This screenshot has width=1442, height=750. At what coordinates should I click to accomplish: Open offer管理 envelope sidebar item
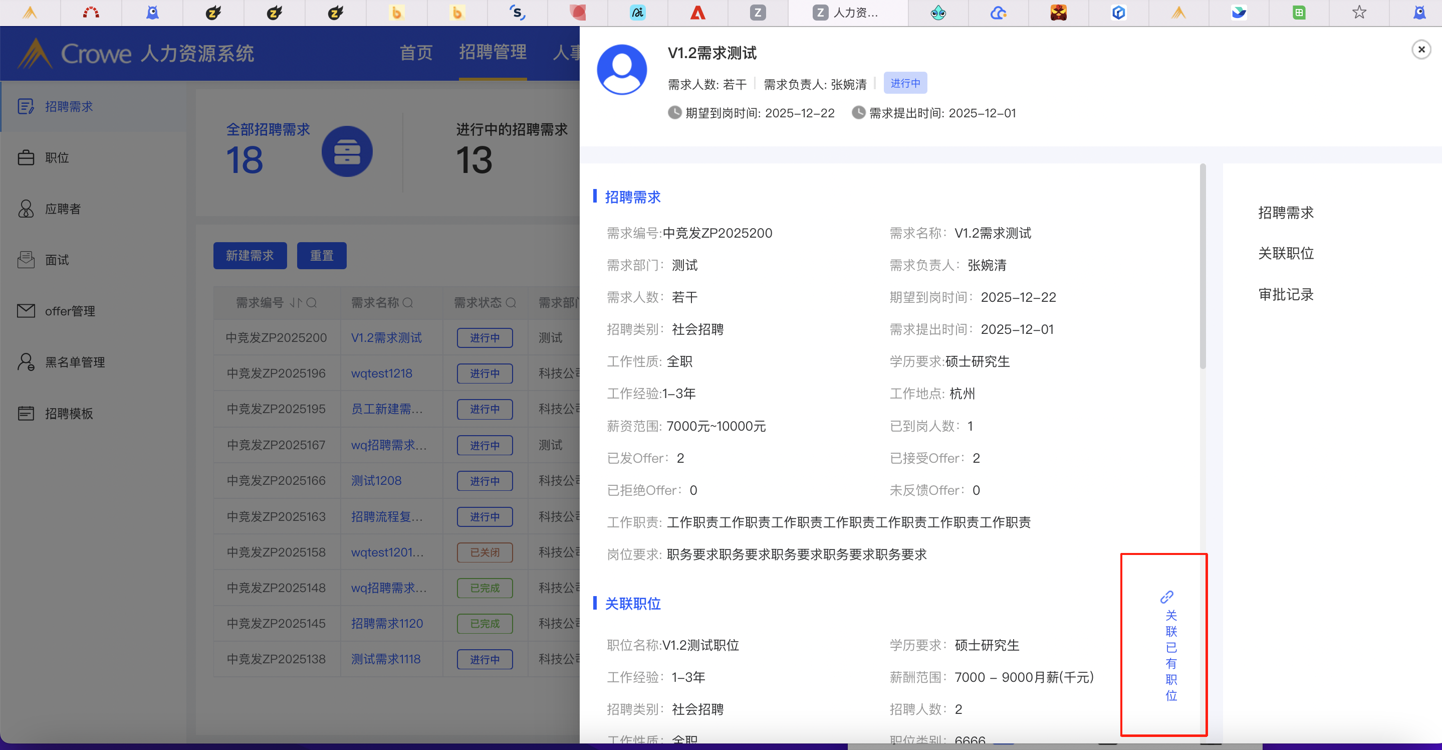[x=26, y=311]
